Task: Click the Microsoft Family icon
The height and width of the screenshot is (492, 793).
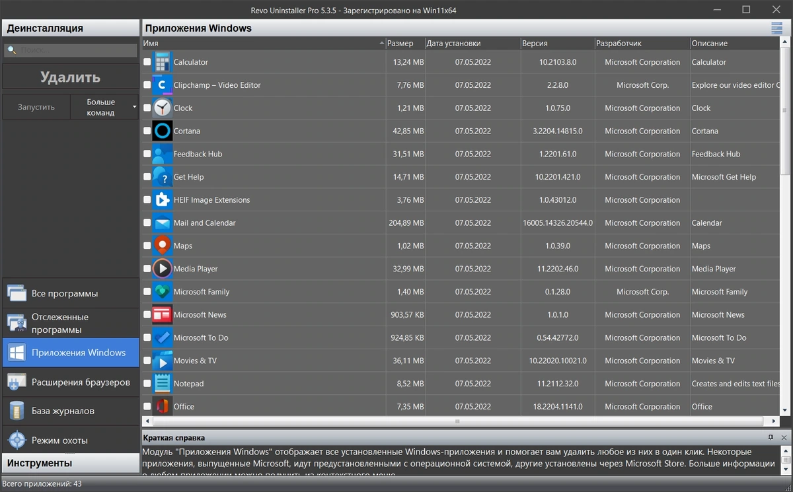Action: [x=162, y=292]
